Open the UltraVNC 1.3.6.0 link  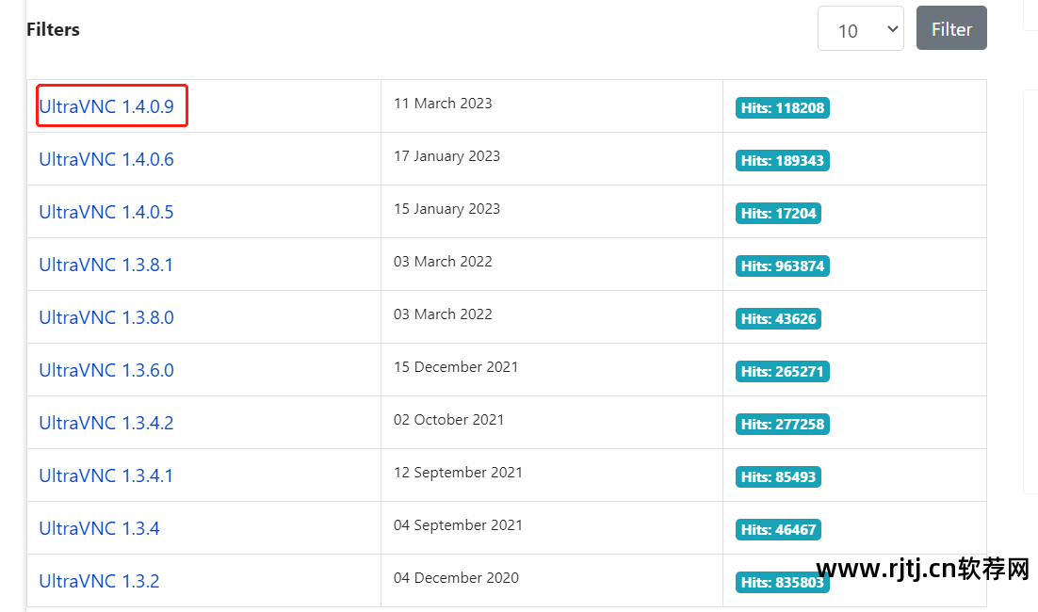coord(105,371)
